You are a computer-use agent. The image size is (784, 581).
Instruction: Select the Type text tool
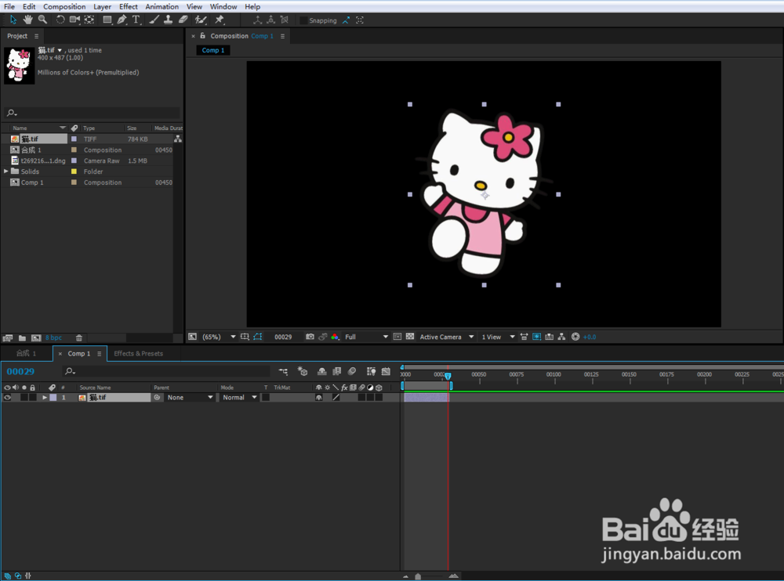pyautogui.click(x=136, y=20)
